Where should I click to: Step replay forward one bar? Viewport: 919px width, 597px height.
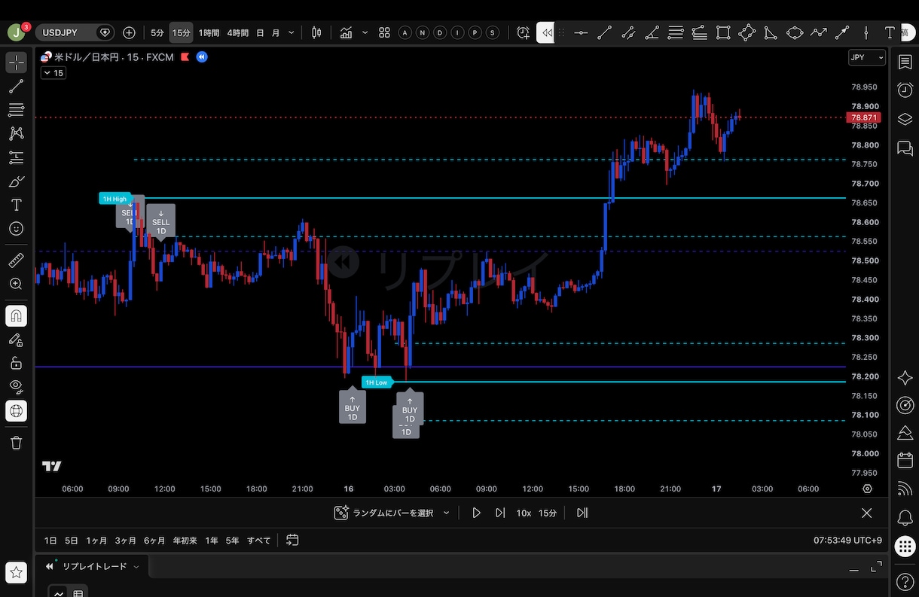click(x=500, y=513)
